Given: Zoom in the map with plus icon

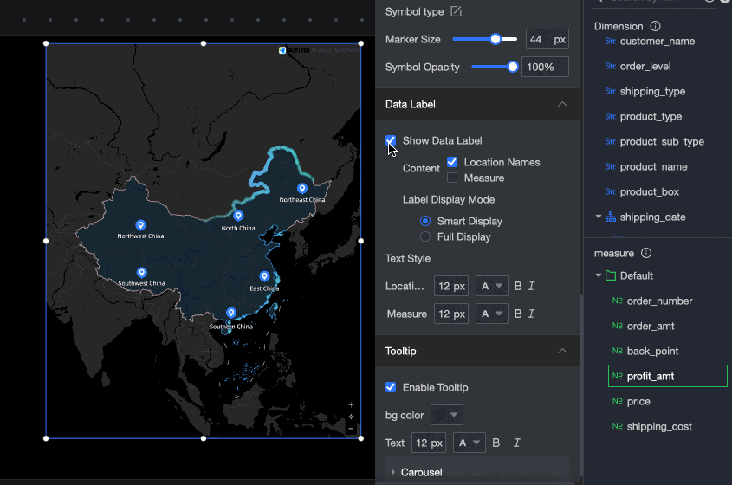Looking at the screenshot, I should coord(351,404).
